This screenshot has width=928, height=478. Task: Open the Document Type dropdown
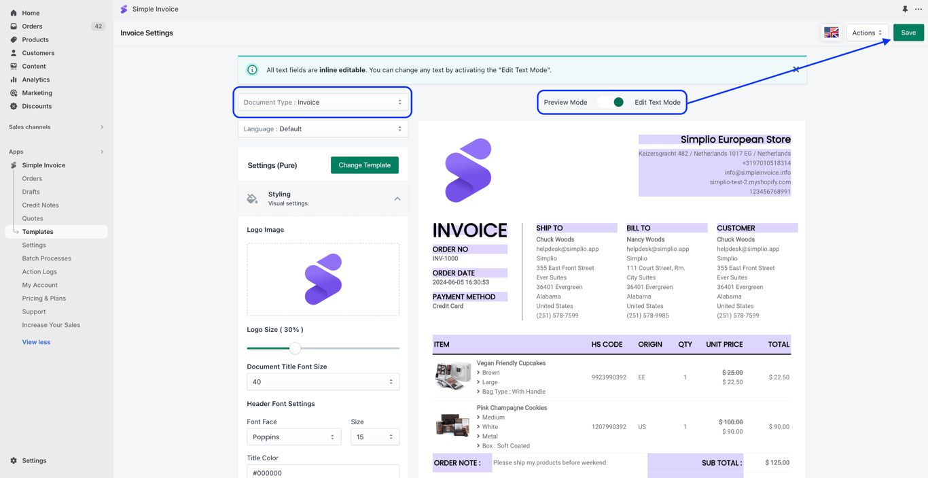(323, 102)
